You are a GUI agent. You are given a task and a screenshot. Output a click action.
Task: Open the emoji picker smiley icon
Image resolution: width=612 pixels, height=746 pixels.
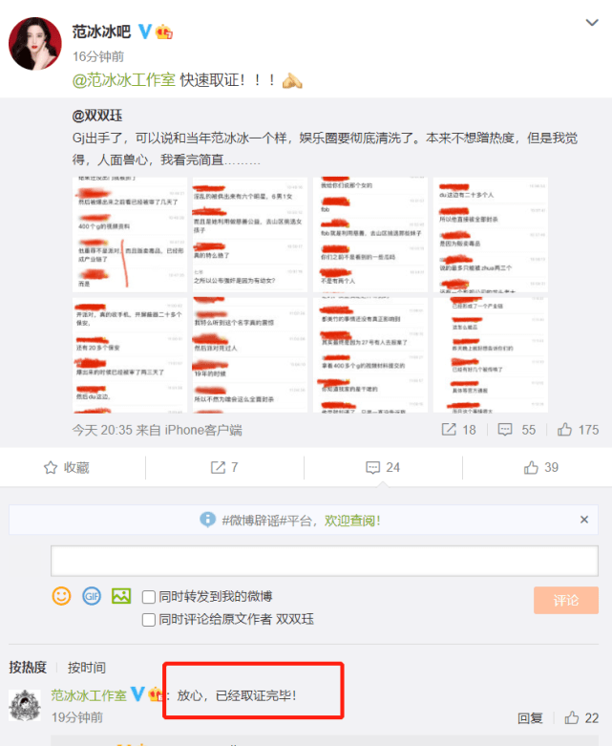pyautogui.click(x=61, y=596)
